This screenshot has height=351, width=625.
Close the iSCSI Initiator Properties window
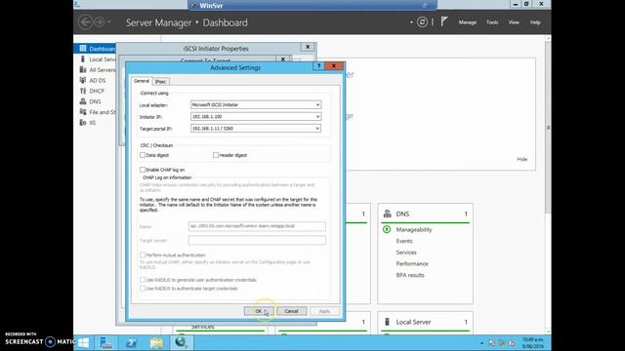click(308, 47)
